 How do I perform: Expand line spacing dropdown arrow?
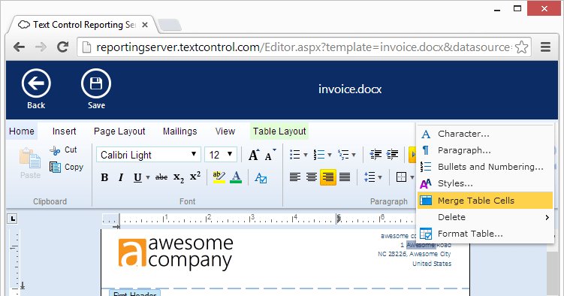click(x=380, y=177)
